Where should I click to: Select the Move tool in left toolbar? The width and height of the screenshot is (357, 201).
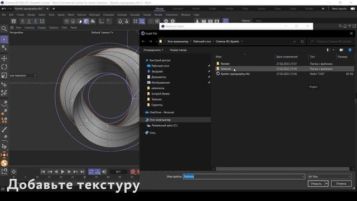pos(4,58)
